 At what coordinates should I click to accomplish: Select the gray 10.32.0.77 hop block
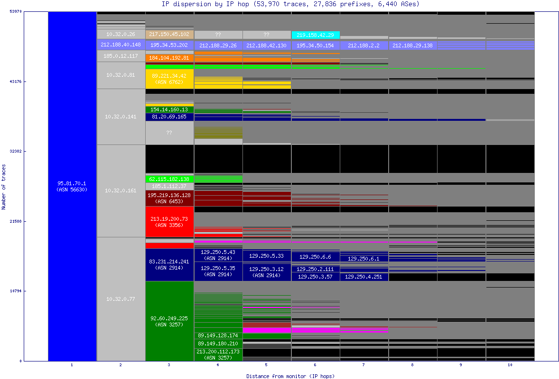pos(121,299)
